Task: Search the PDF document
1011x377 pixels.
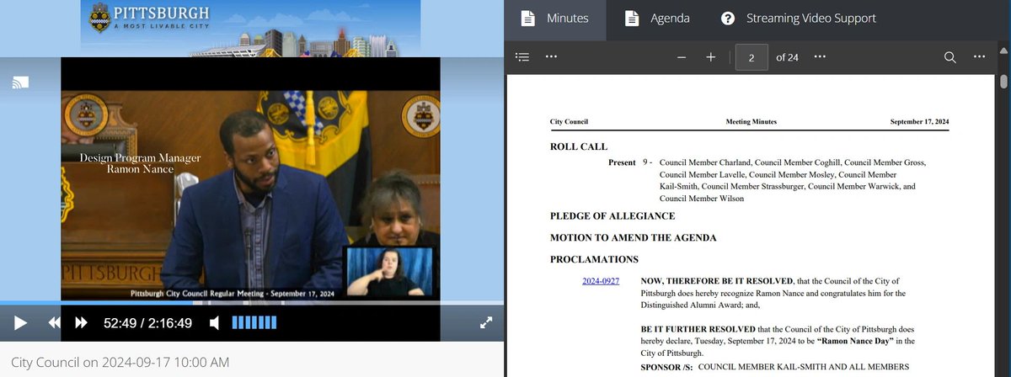Action: [x=949, y=57]
